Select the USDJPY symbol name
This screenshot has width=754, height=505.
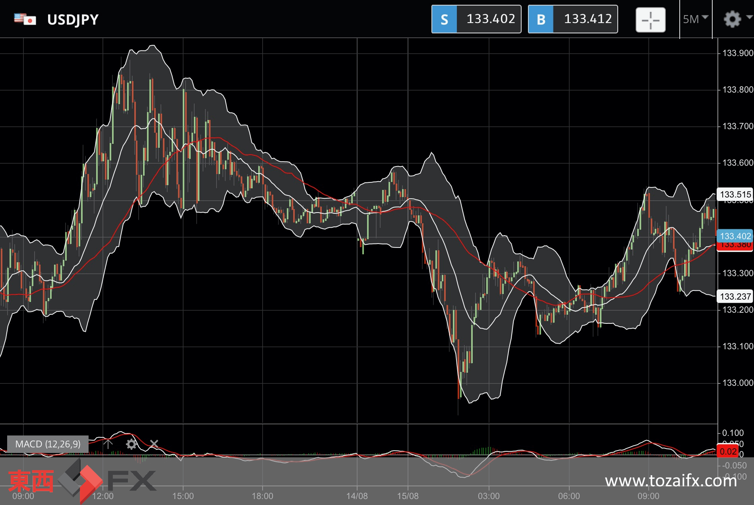point(73,19)
